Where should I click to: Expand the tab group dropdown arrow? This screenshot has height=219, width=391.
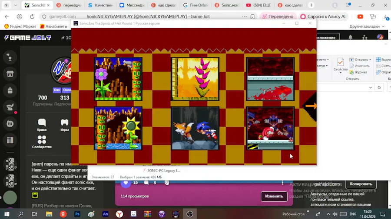point(16,5)
